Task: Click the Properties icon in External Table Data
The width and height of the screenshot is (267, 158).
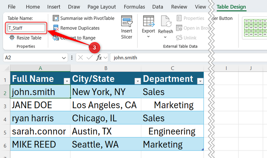Action: [x=179, y=18]
